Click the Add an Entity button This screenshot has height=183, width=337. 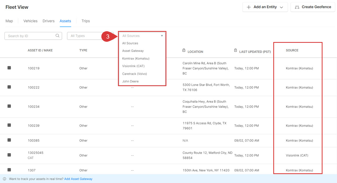(265, 7)
